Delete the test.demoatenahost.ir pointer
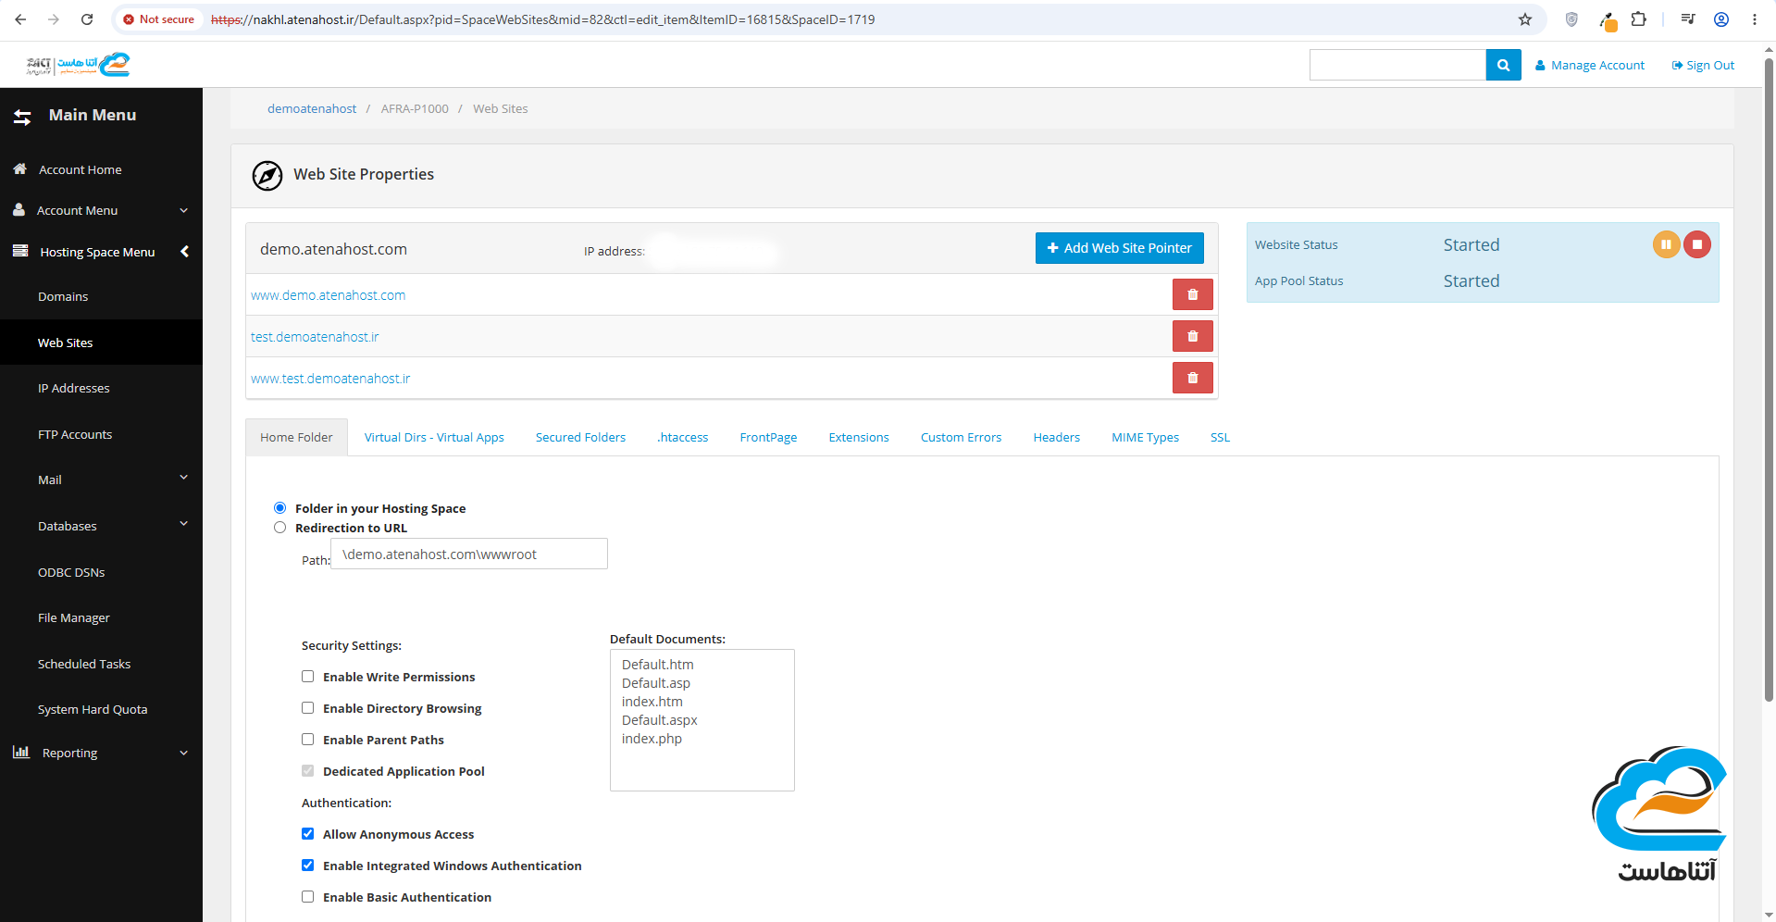The height and width of the screenshot is (922, 1776). click(1192, 336)
